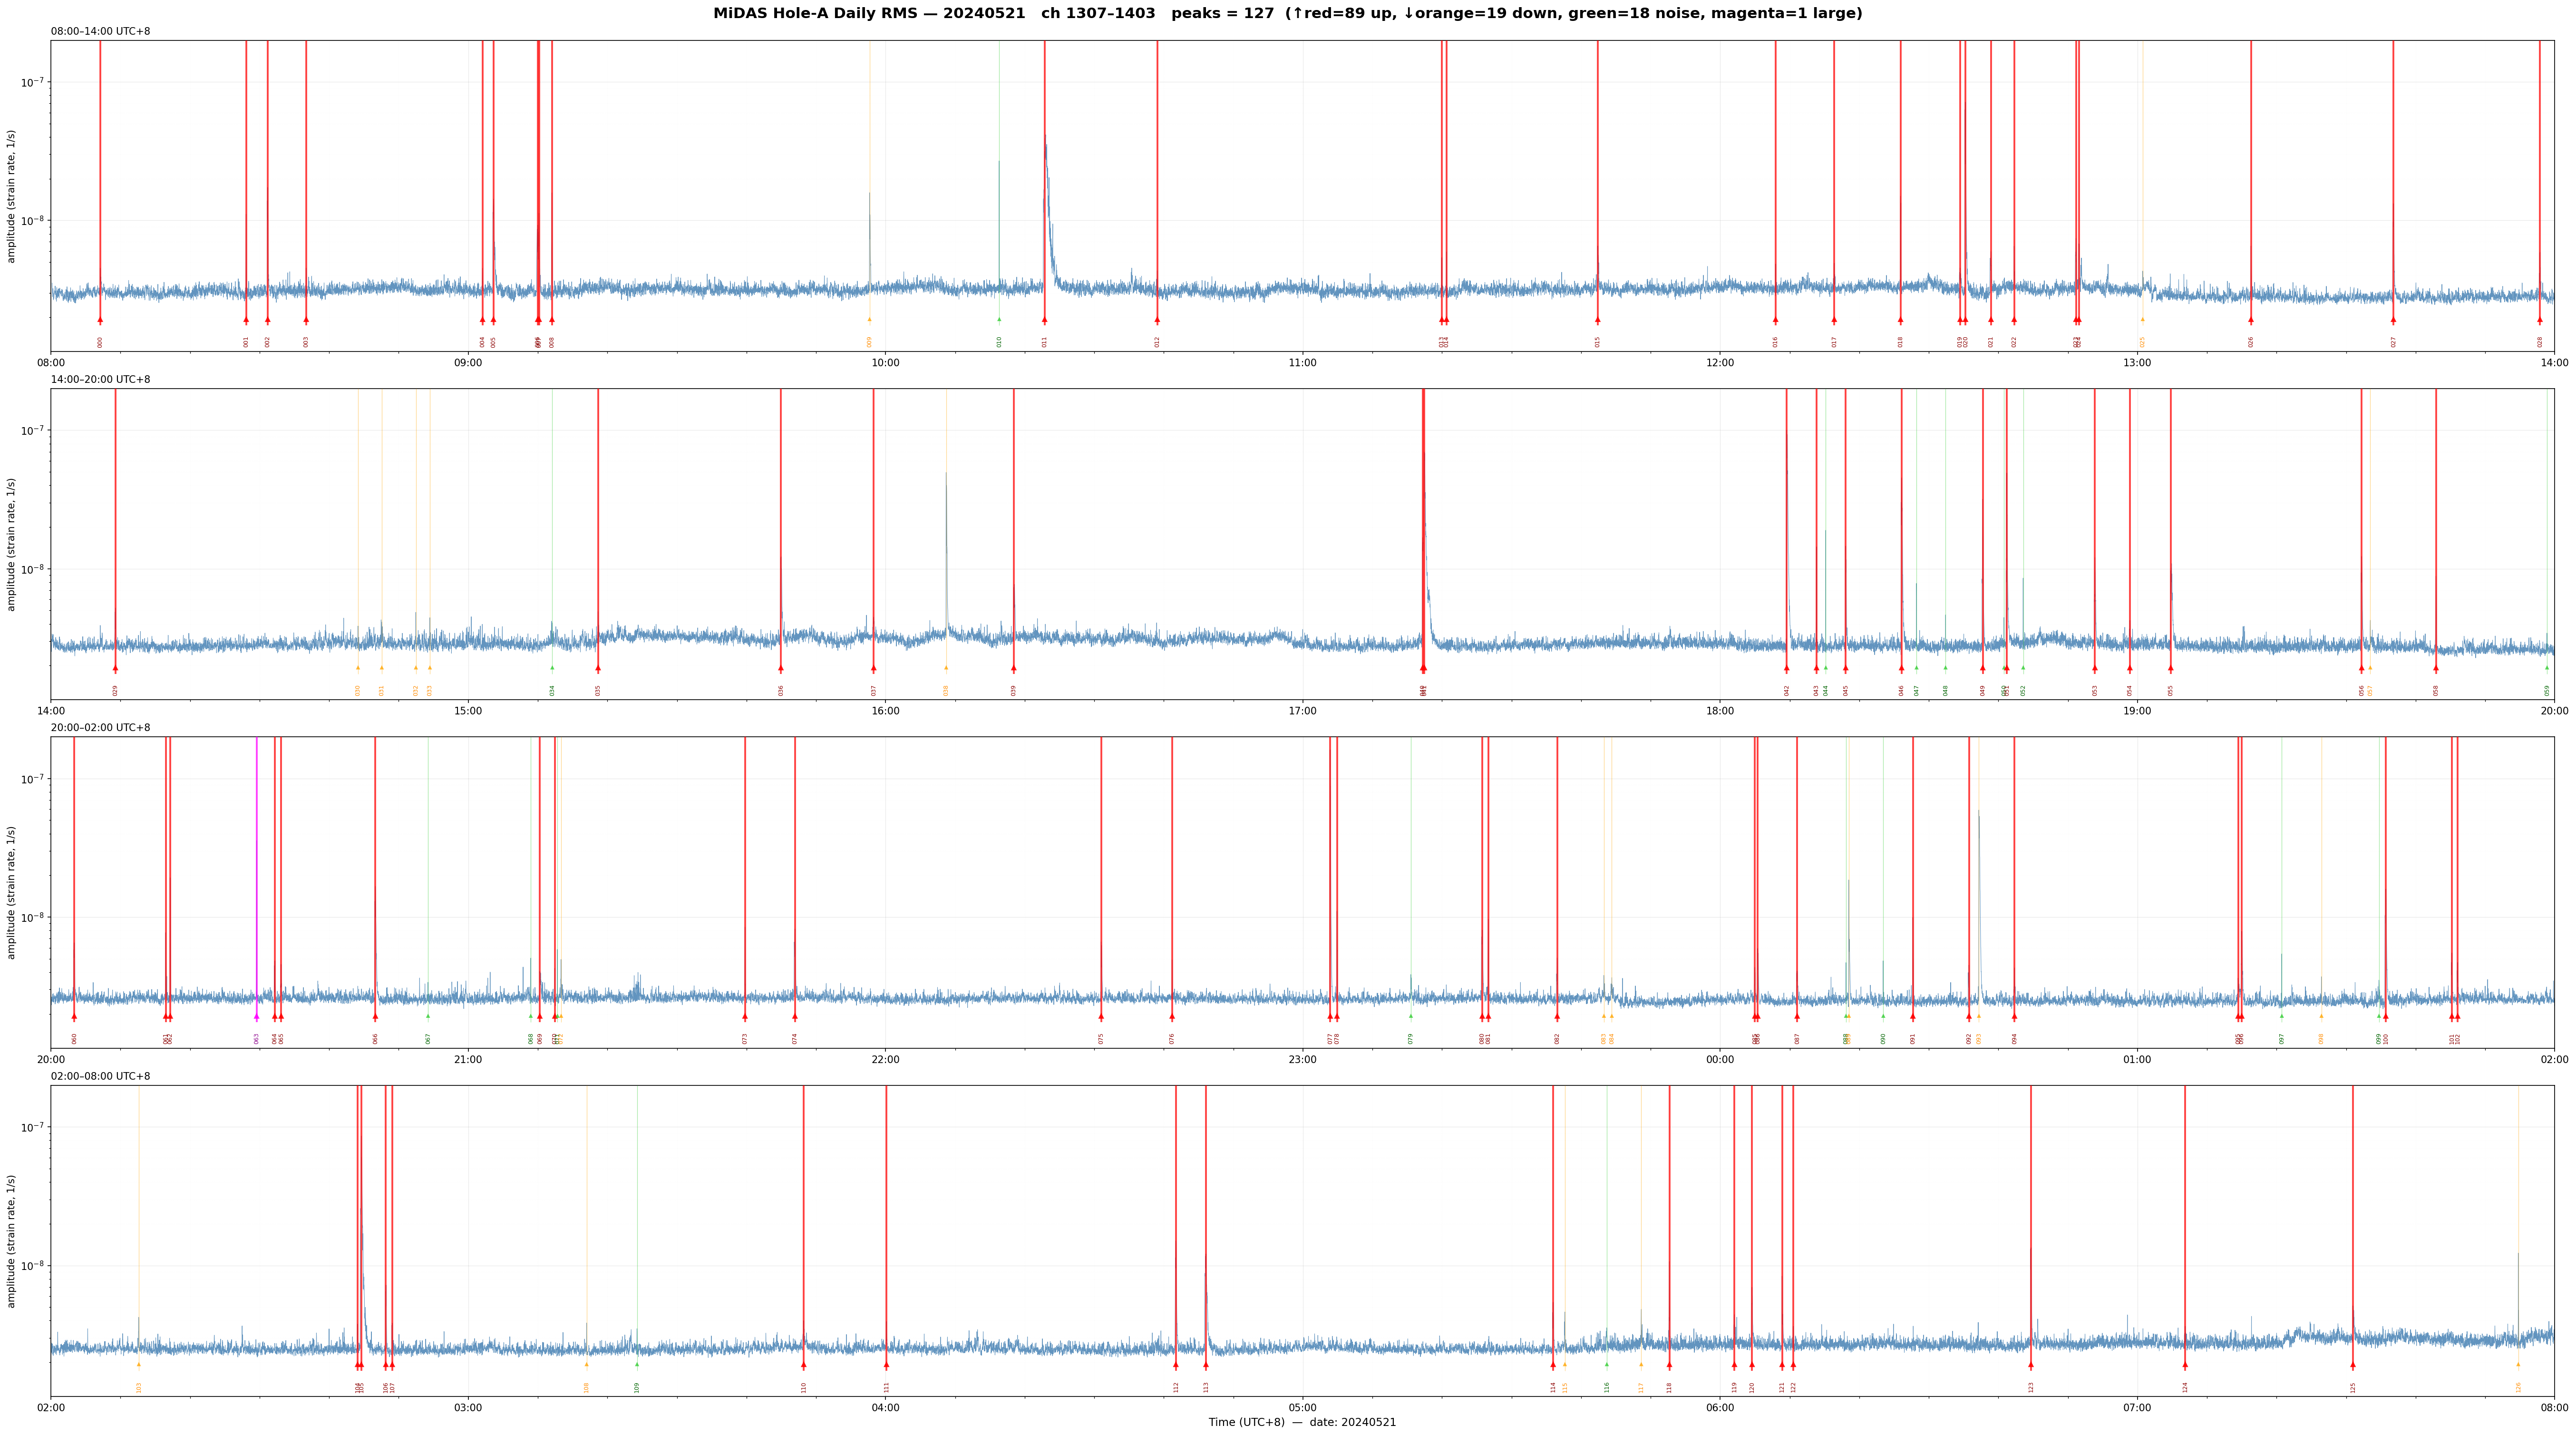This screenshot has width=2576, height=1435.
Task: Click the red peak marker labeled 124
Action: coord(2185,1365)
